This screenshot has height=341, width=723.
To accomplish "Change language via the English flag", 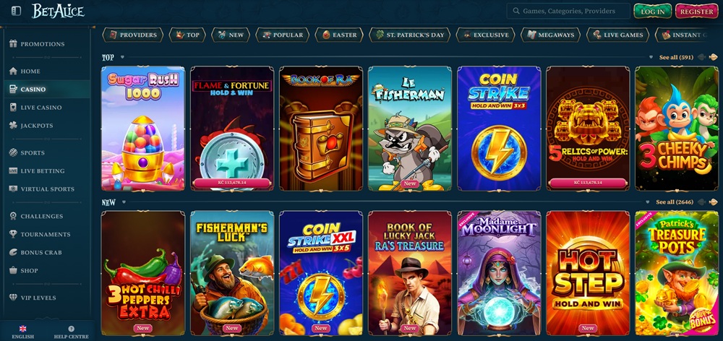I will (22, 329).
